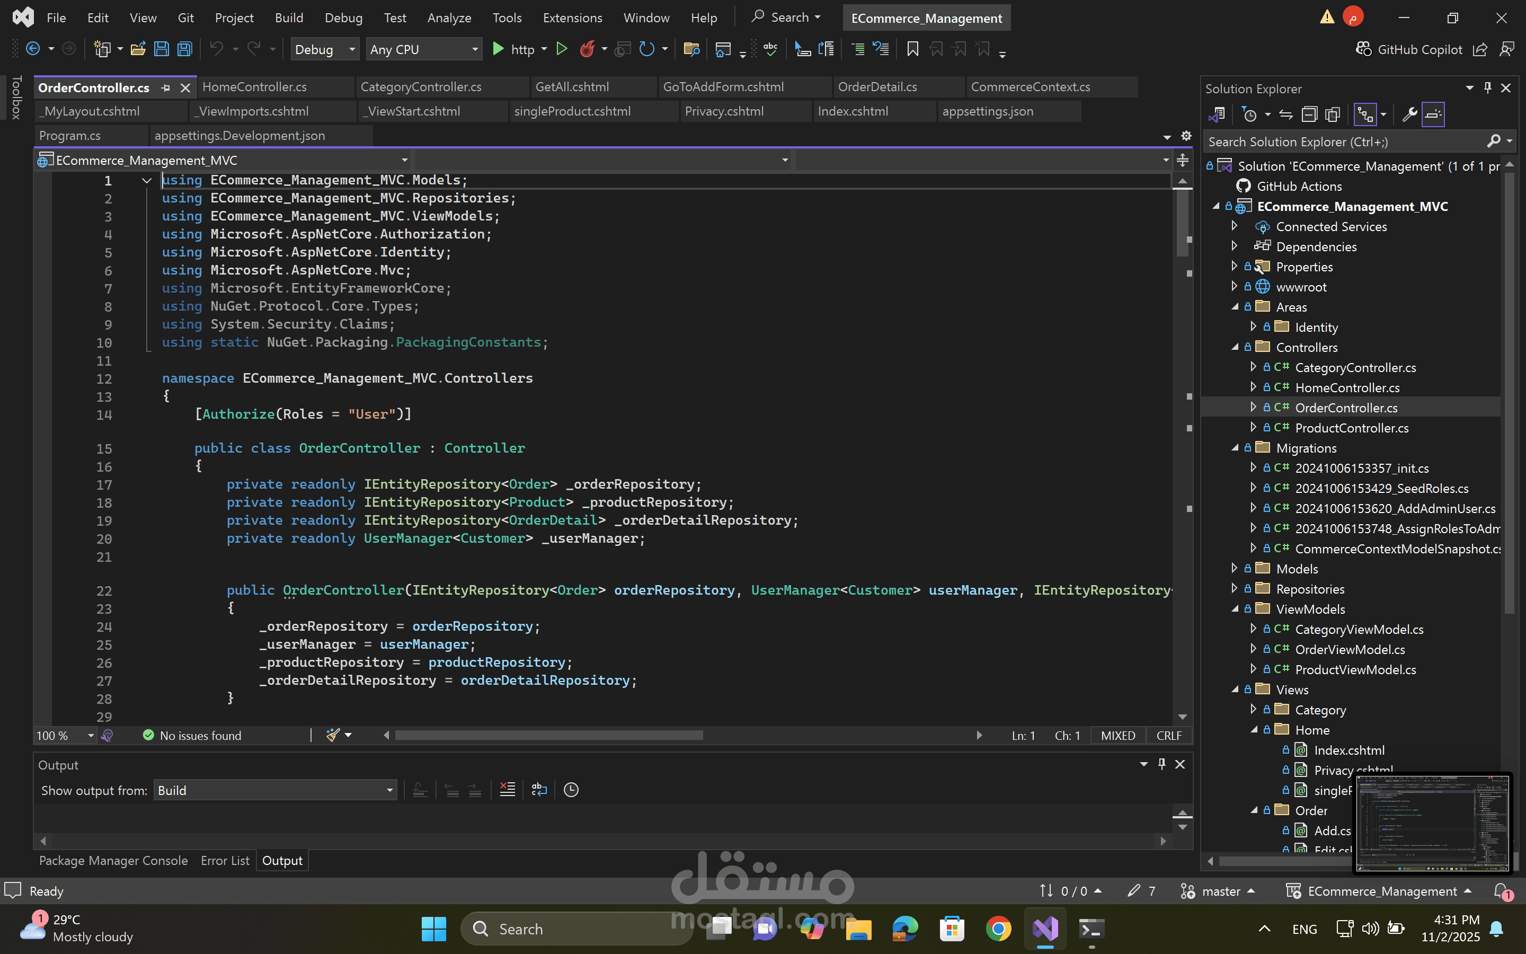This screenshot has width=1526, height=954.
Task: Toggle pin on OrderController.cs tab
Action: coord(166,87)
